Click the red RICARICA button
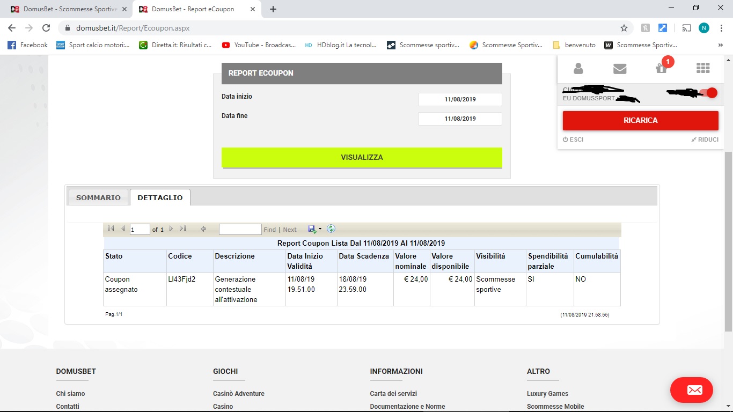Screen dimensions: 733x412 [x=641, y=121]
